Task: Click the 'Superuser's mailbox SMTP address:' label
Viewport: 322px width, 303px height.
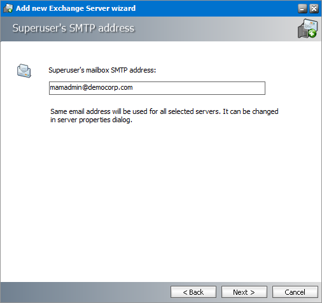Action: coord(102,70)
